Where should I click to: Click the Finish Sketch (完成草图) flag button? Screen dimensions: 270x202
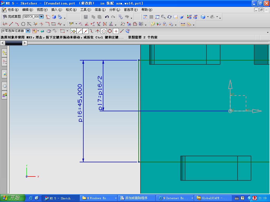pyautogui.click(x=12, y=17)
